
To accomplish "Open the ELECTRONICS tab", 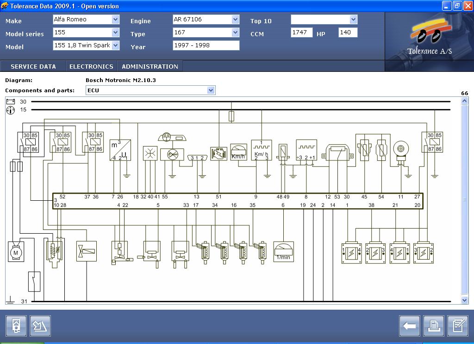I will [x=91, y=66].
